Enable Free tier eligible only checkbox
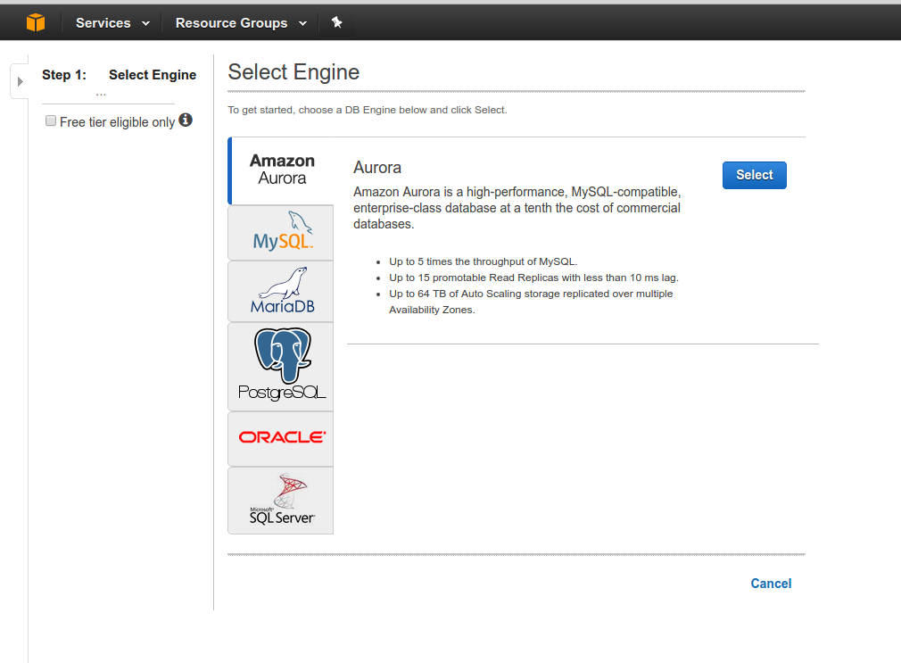901x663 pixels. point(51,120)
